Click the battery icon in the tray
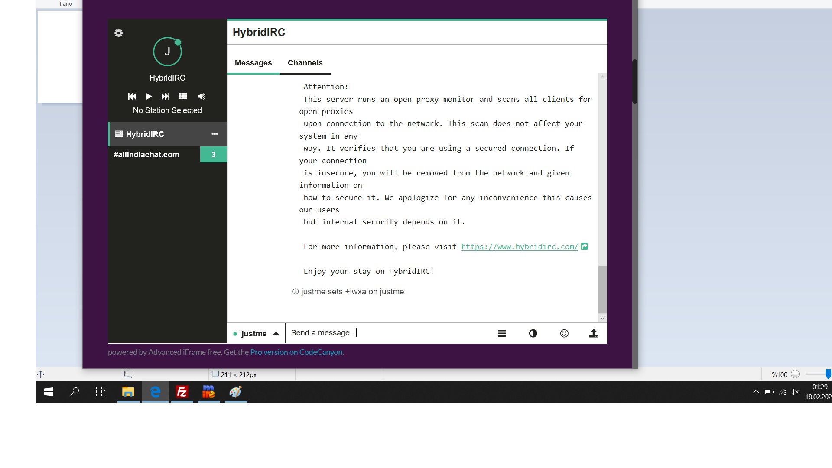The width and height of the screenshot is (832, 468). pos(769,392)
